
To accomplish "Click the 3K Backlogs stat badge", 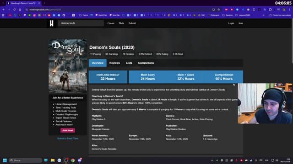I will 112,54.
